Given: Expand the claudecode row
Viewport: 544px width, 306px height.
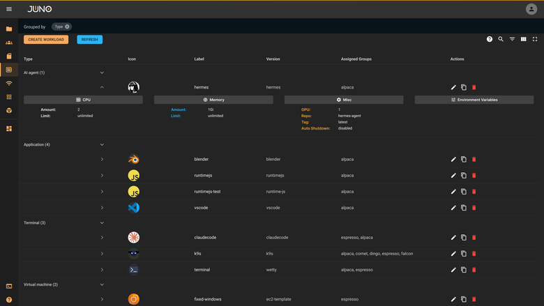Looking at the screenshot, I should point(102,238).
